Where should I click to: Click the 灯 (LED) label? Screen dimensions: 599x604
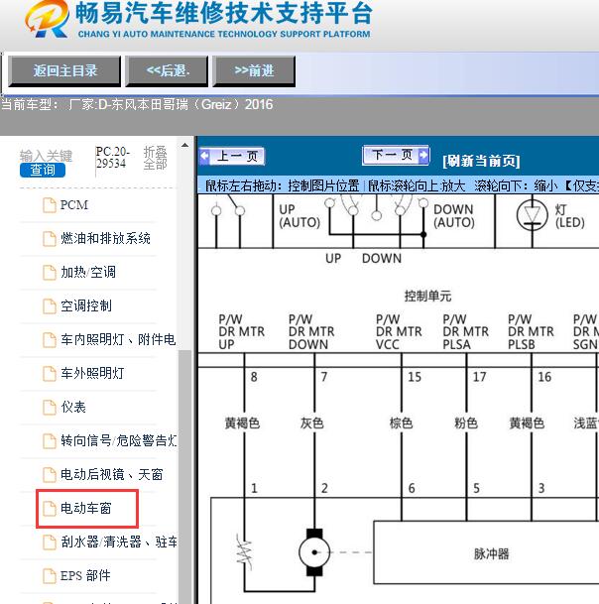point(569,216)
